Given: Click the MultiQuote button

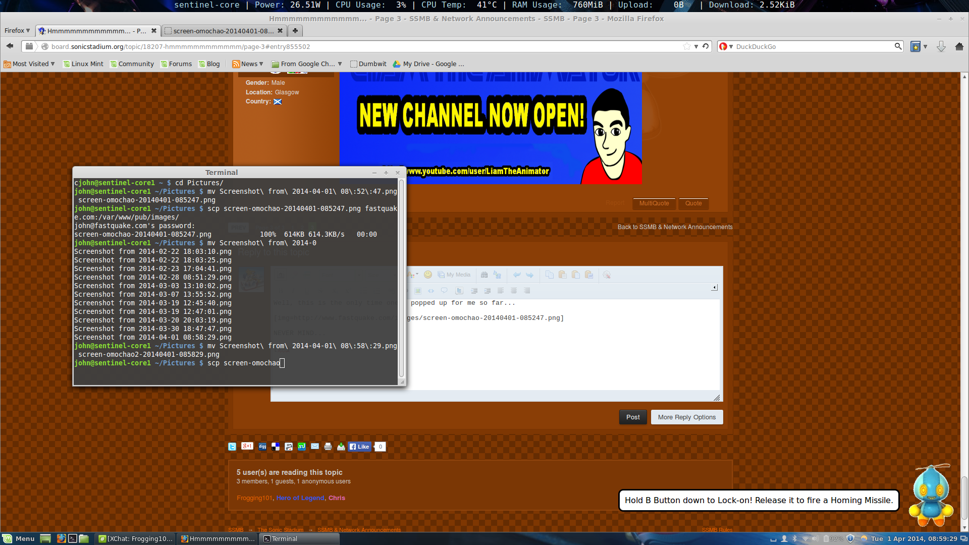Looking at the screenshot, I should coord(654,203).
